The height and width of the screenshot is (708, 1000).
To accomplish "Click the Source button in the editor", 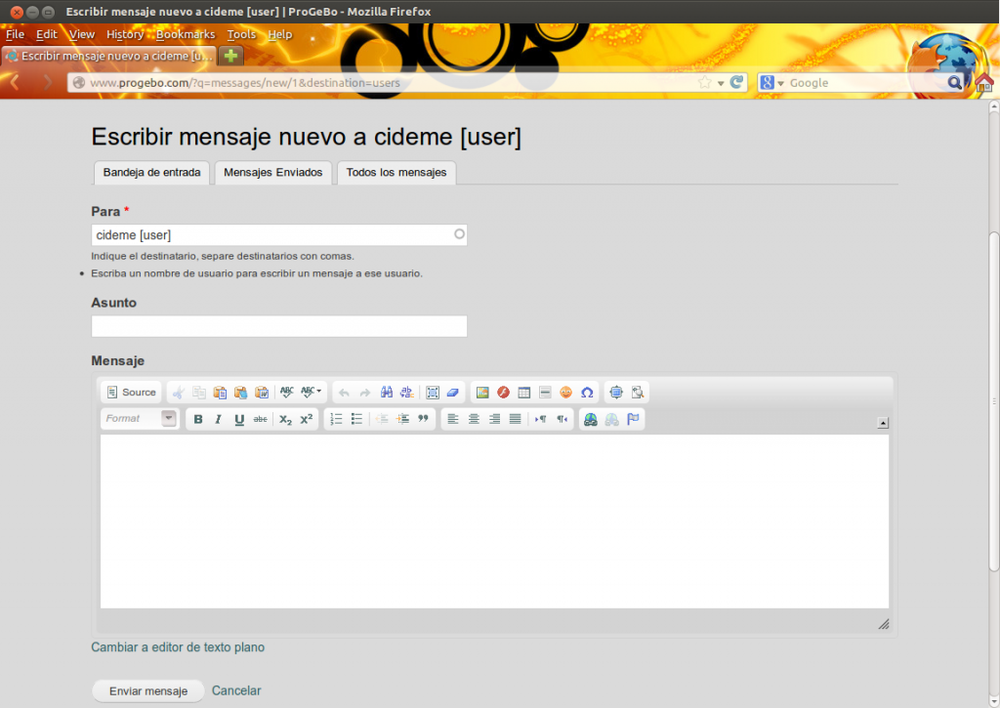I will (x=131, y=393).
